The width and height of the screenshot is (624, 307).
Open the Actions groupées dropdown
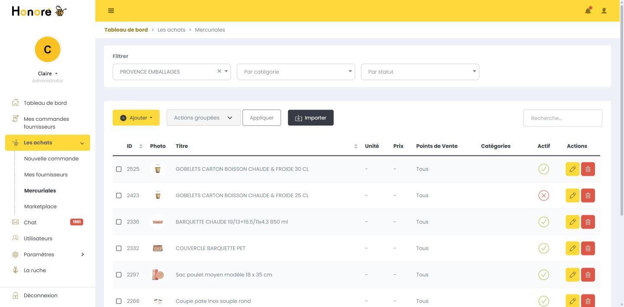click(x=204, y=118)
